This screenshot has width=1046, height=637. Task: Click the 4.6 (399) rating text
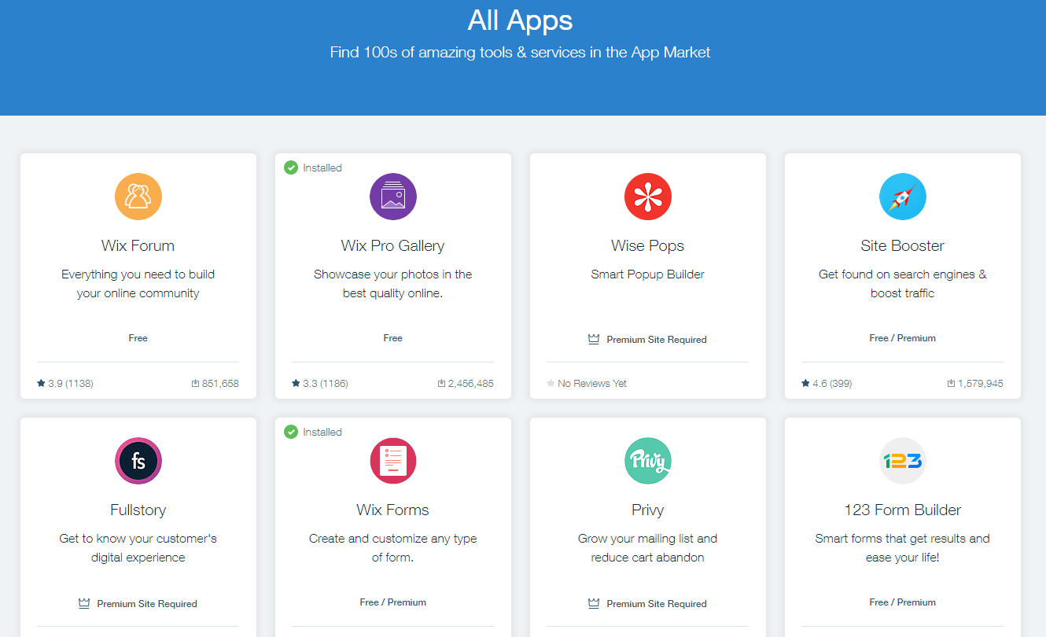click(832, 384)
